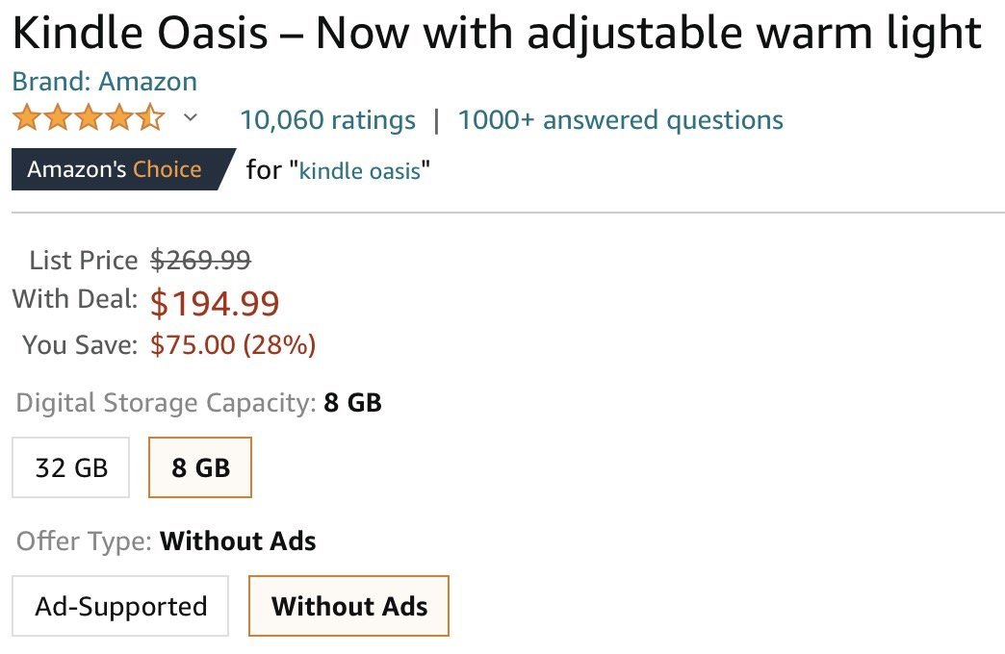This screenshot has width=1005, height=654.
Task: Click the $194.99 deal price
Action: [215, 304]
